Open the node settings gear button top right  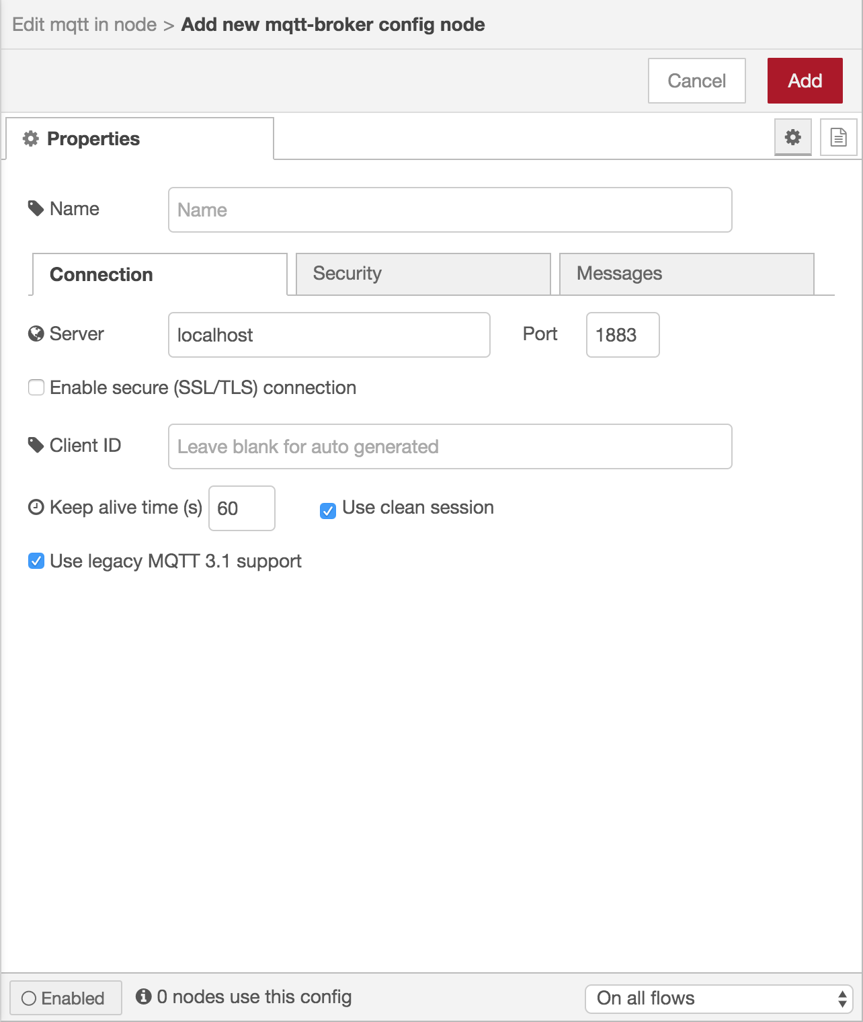[792, 138]
